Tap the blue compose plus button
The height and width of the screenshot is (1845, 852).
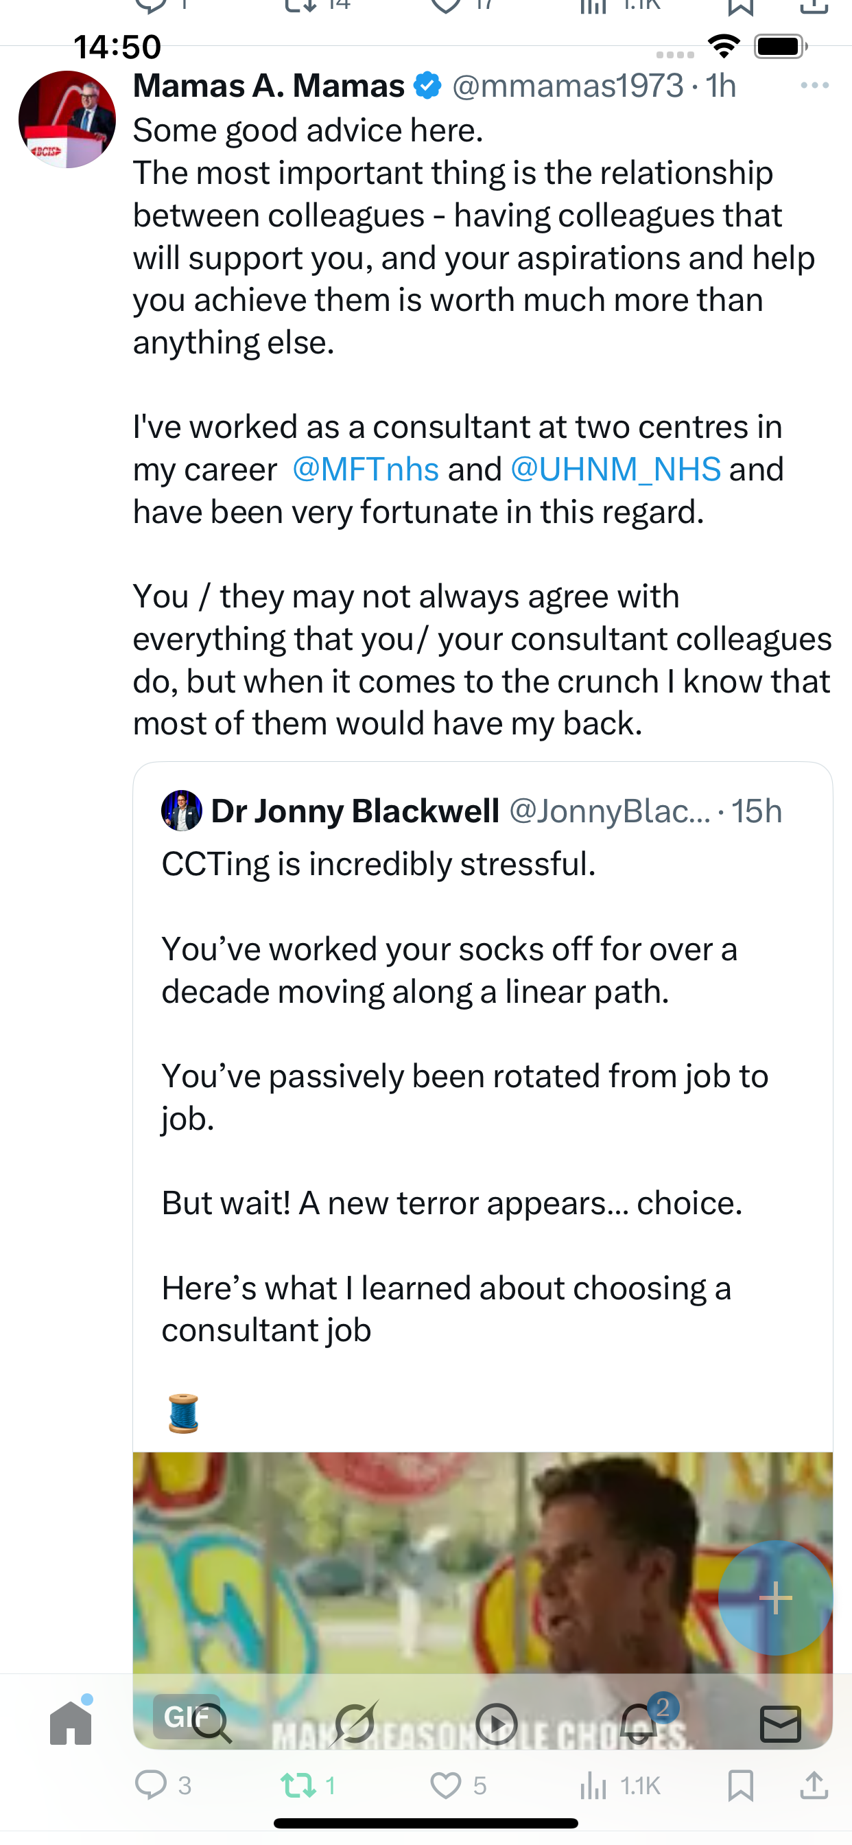point(775,1597)
